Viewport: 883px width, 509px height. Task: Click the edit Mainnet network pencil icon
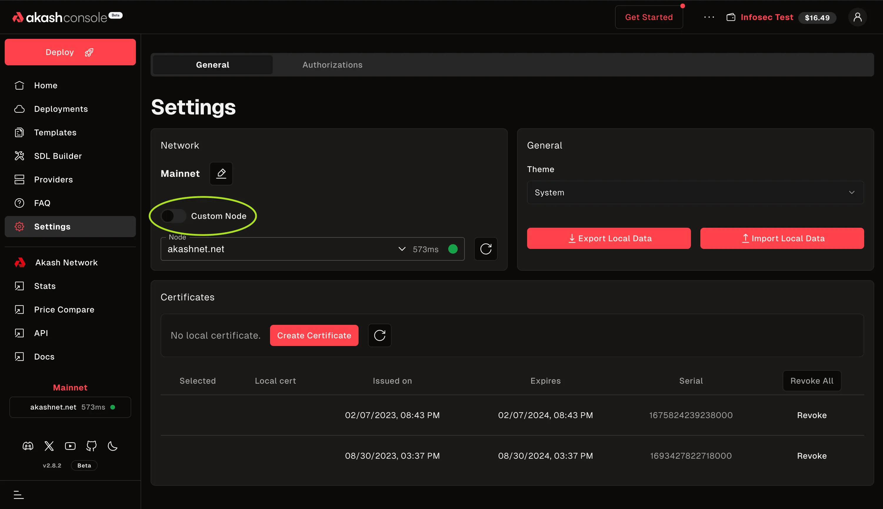pyautogui.click(x=221, y=173)
